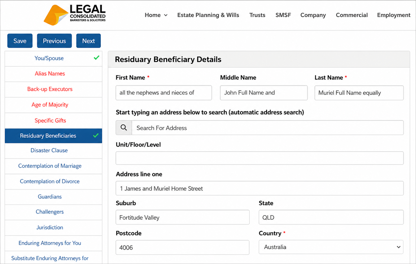Click the green checkmark next to You/Spouse
This screenshot has width=416, height=264.
tap(97, 58)
